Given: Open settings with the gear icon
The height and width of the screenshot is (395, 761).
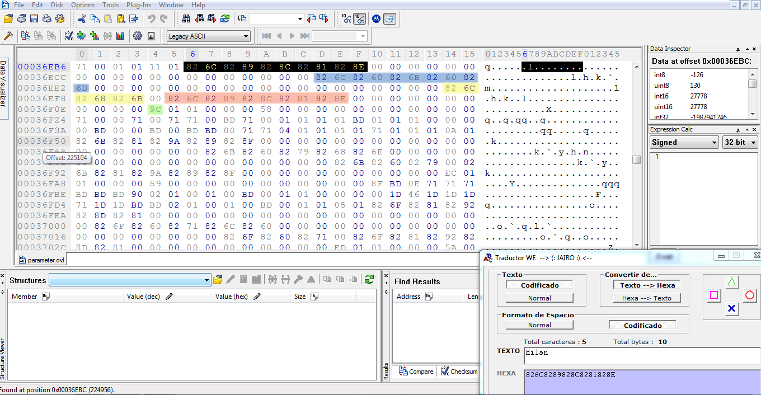Looking at the screenshot, I should [138, 36].
